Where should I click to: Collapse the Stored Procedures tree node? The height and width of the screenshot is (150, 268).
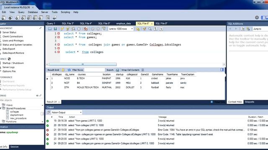pos(1,108)
